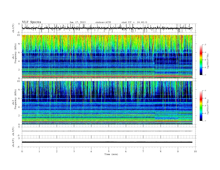Click the ch.1 spectrogram color scale bar
This screenshot has height=170, width=220.
(x=201, y=60)
